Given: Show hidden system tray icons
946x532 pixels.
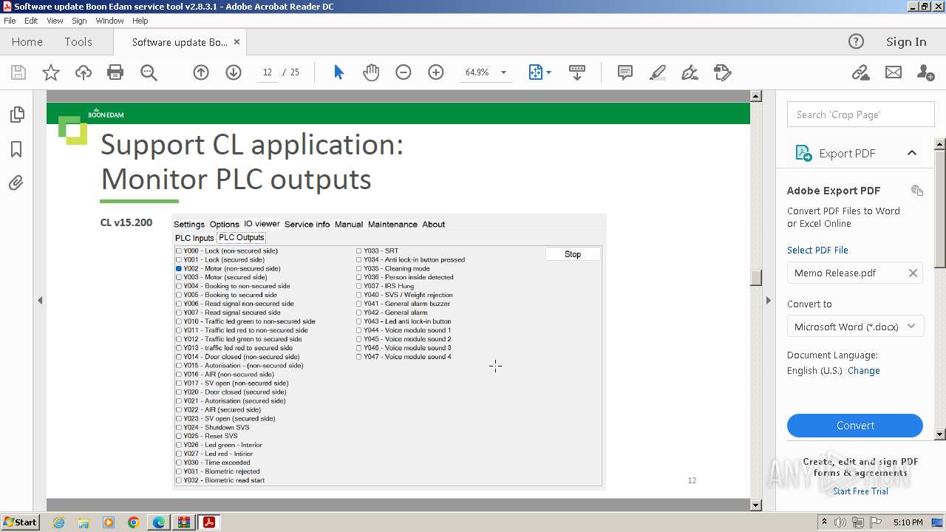Looking at the screenshot, I should 824,522.
